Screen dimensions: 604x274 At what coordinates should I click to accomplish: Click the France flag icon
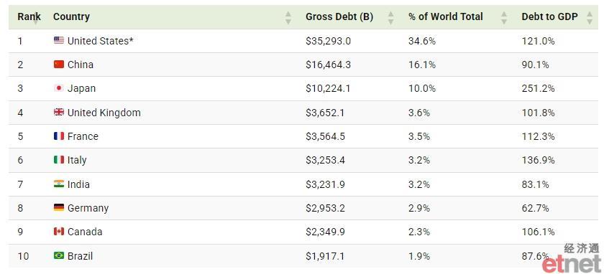click(x=59, y=136)
